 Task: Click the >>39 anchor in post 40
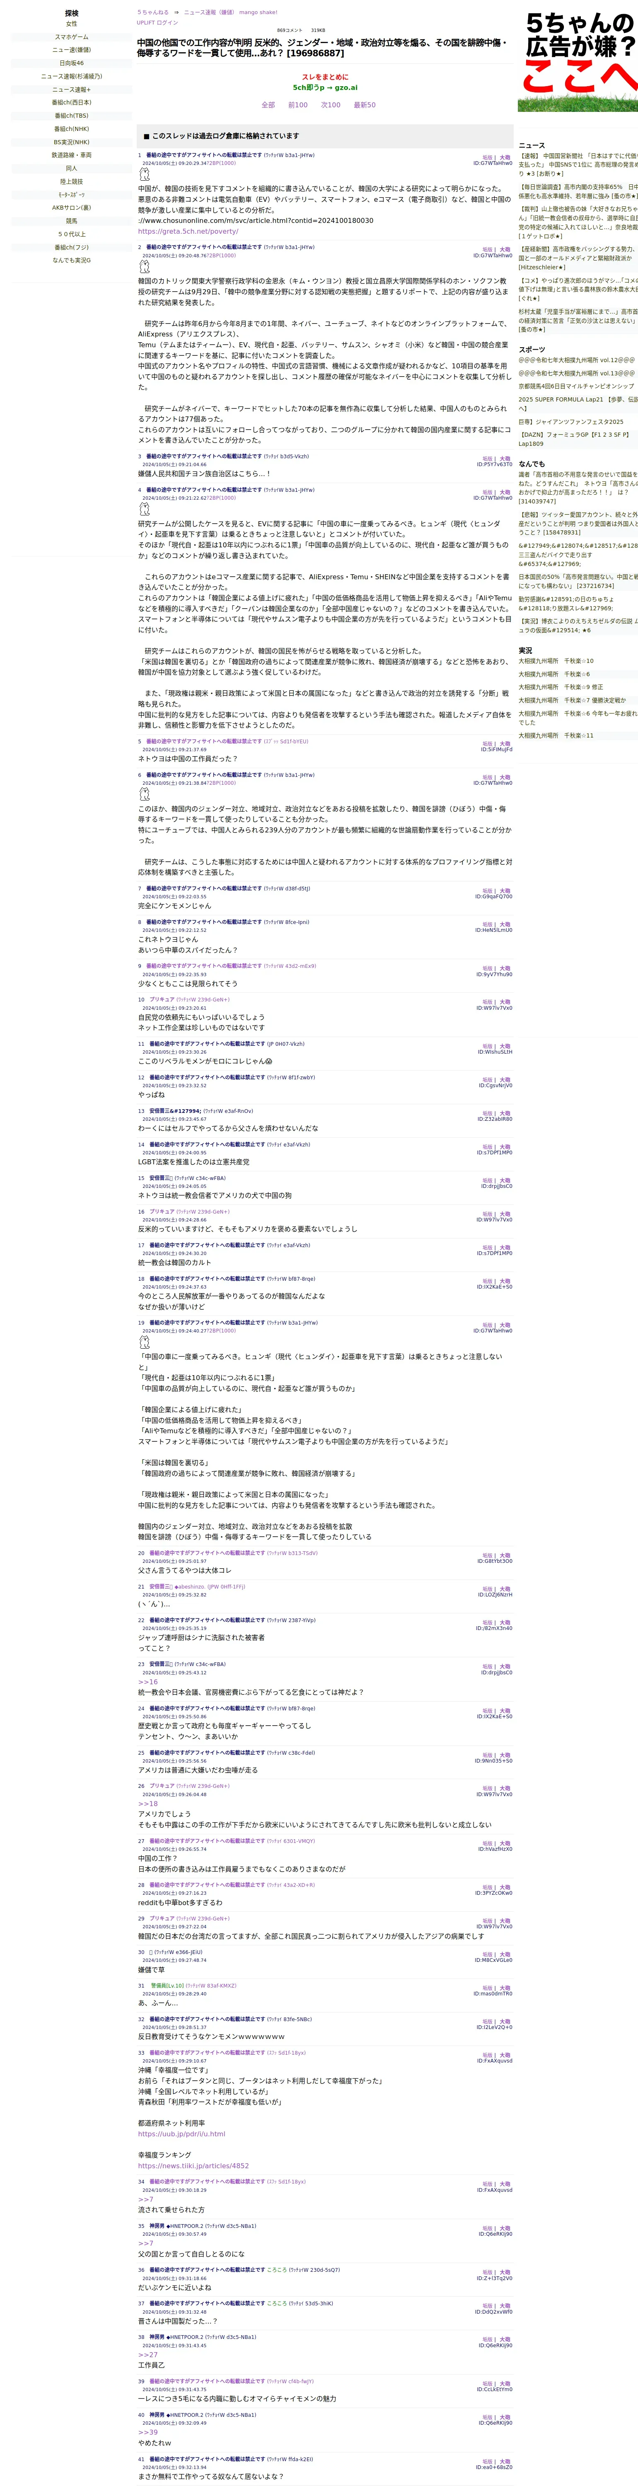[147, 2433]
